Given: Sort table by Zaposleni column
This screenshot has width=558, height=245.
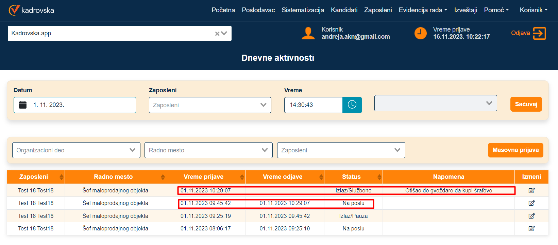Looking at the screenshot, I should (61, 177).
